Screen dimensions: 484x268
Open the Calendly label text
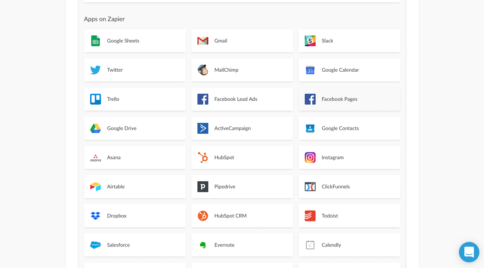(331, 245)
